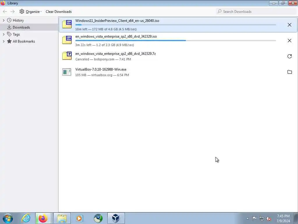
Task: Minimize the Library window
Action: tap(274, 3)
